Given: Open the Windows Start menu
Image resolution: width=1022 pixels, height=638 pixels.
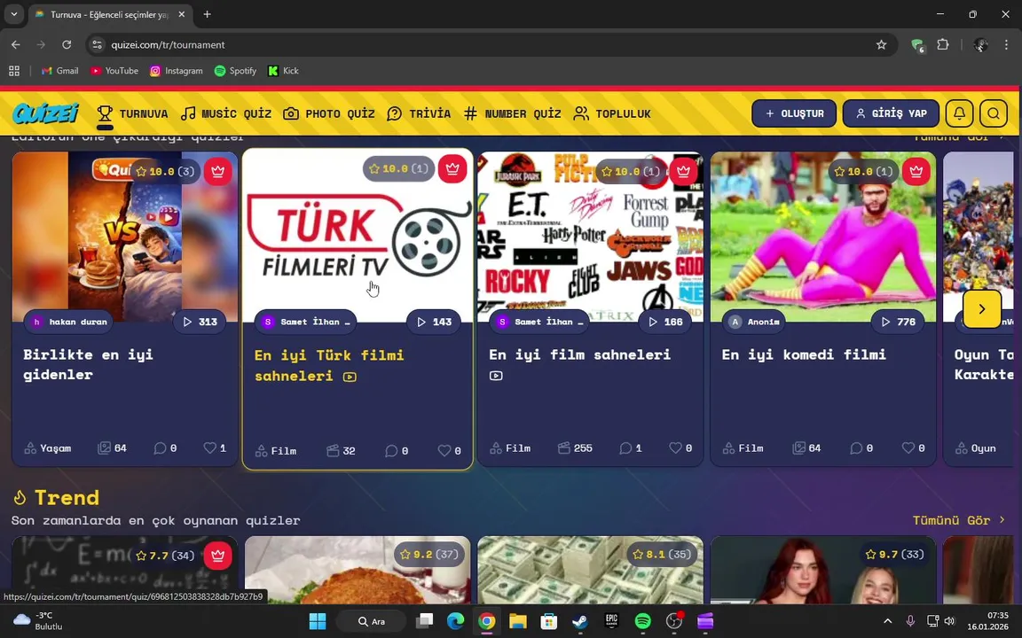Looking at the screenshot, I should pos(318,621).
